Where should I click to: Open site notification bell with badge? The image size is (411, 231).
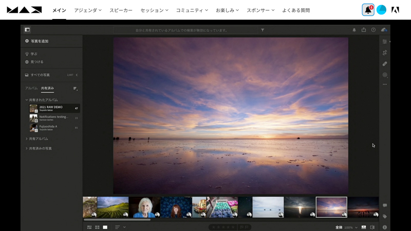pos(368,10)
